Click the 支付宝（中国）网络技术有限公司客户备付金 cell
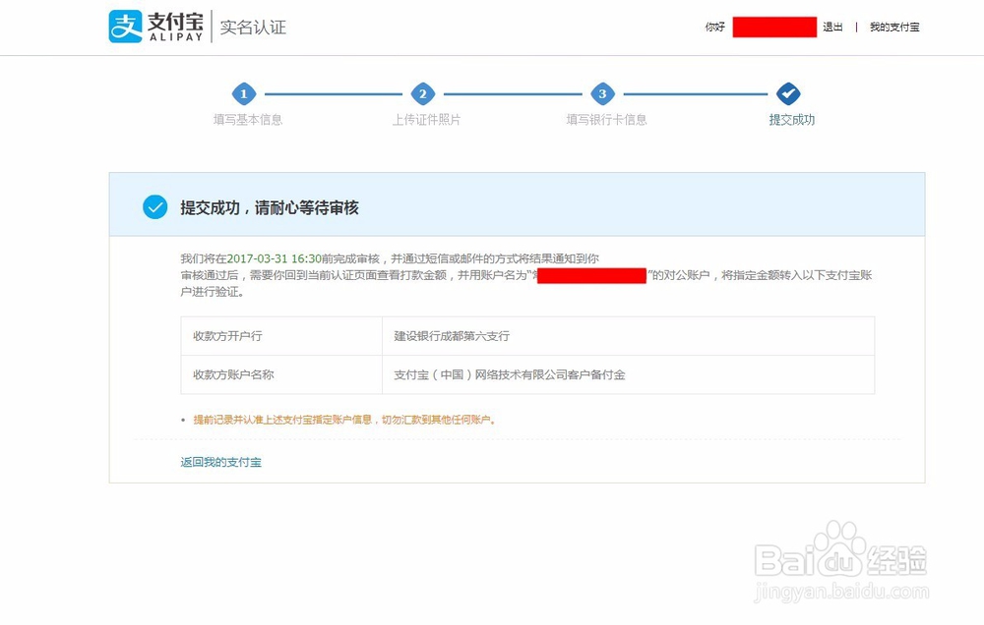Viewport: 984px width, 625px height. [628, 374]
